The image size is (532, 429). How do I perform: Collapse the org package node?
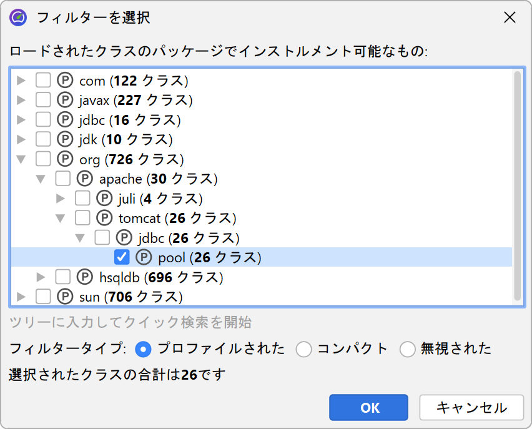[22, 159]
